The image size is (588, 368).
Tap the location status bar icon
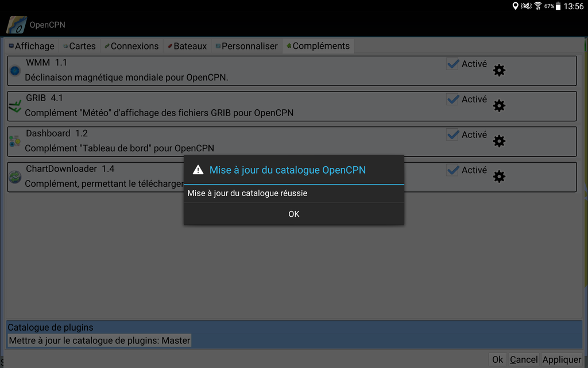515,6
